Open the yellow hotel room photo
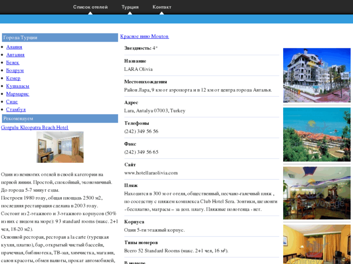The width and height of the screenshot is (353, 264). tap(317, 244)
